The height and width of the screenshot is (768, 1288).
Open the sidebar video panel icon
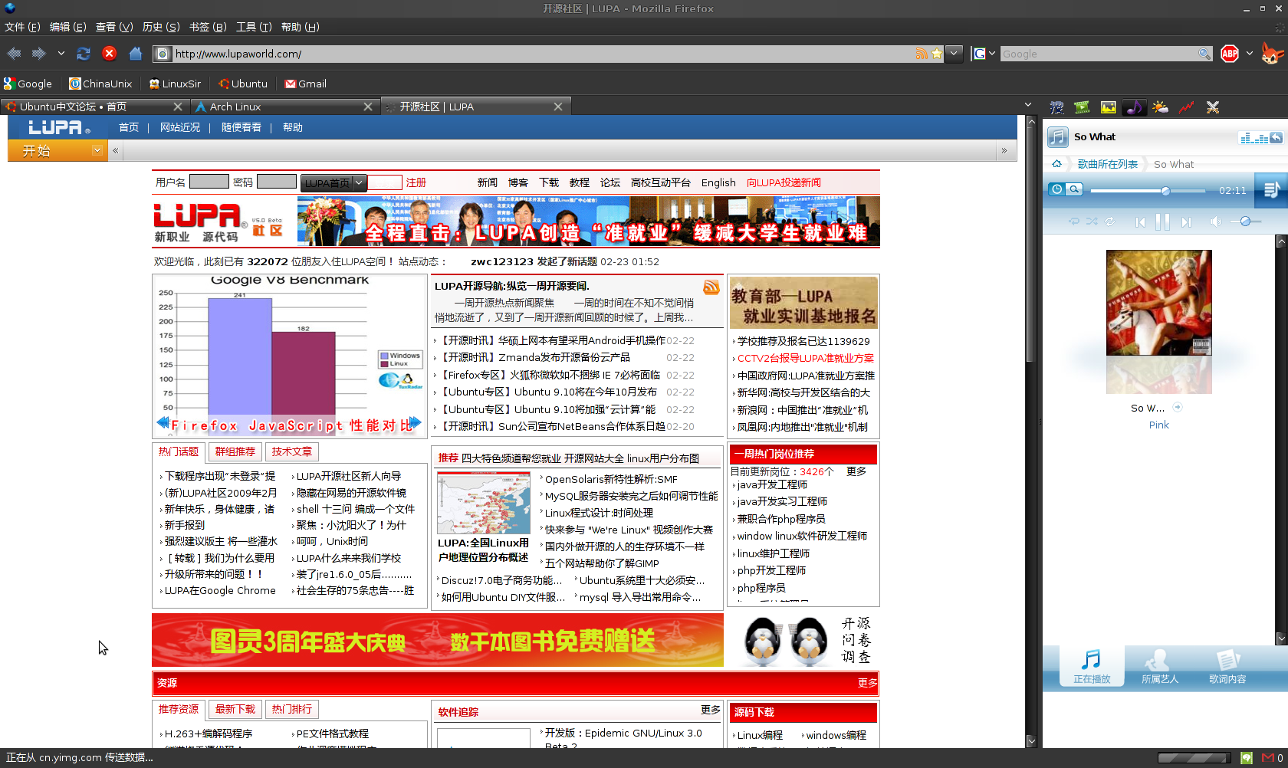coord(1083,107)
